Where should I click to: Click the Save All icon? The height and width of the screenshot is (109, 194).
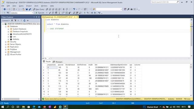click(x=30, y=9)
